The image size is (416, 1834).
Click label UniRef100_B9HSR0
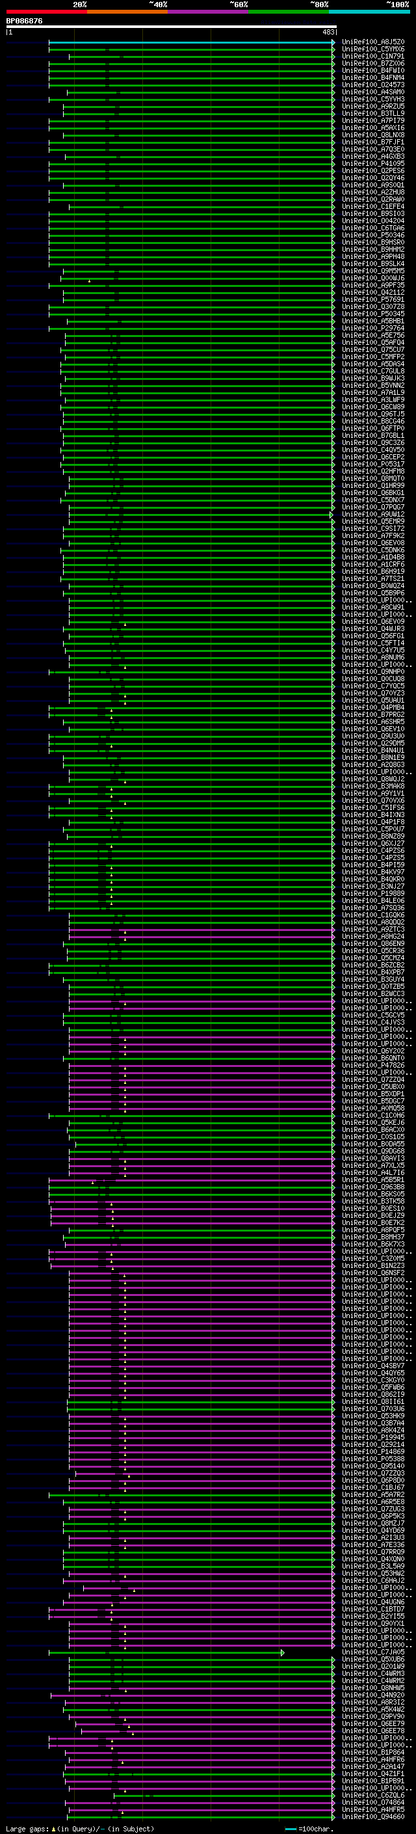(x=372, y=242)
